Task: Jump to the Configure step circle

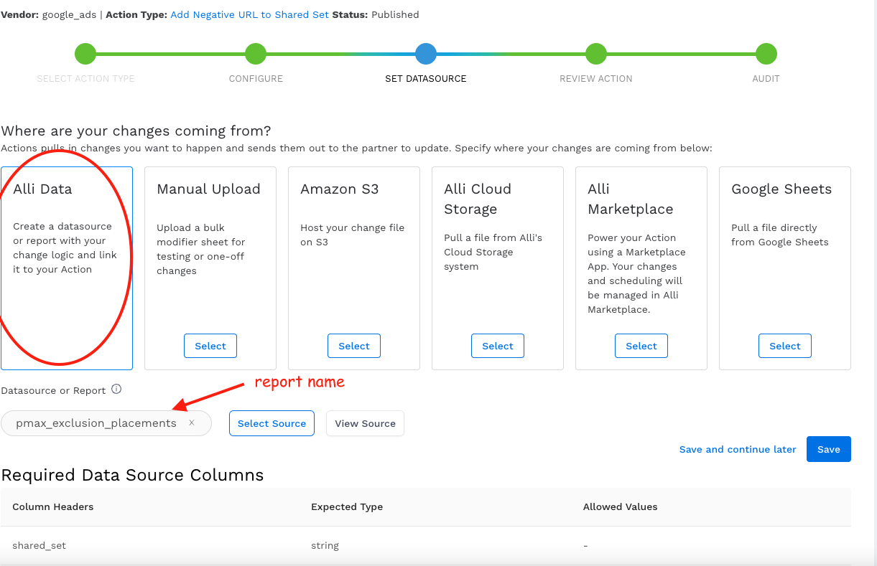Action: pos(256,54)
